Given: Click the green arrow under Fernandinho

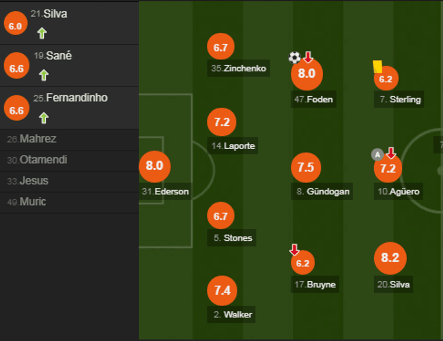Looking at the screenshot, I should tap(43, 118).
